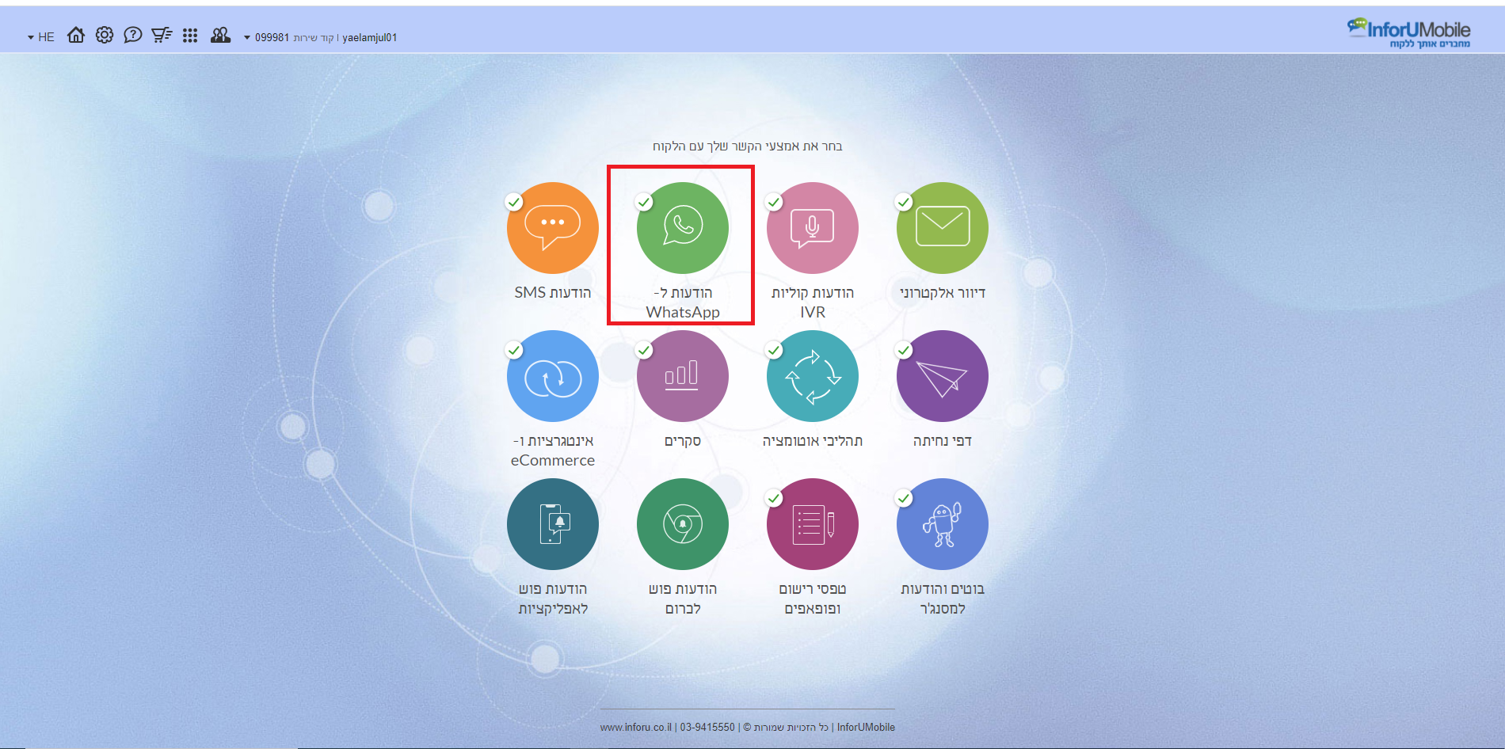Click the 03-9415550 phone number
The height and width of the screenshot is (749, 1505).
707,727
